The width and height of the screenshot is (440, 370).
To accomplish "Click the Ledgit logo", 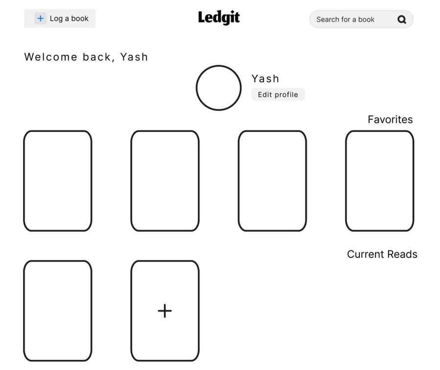I will coord(219,18).
